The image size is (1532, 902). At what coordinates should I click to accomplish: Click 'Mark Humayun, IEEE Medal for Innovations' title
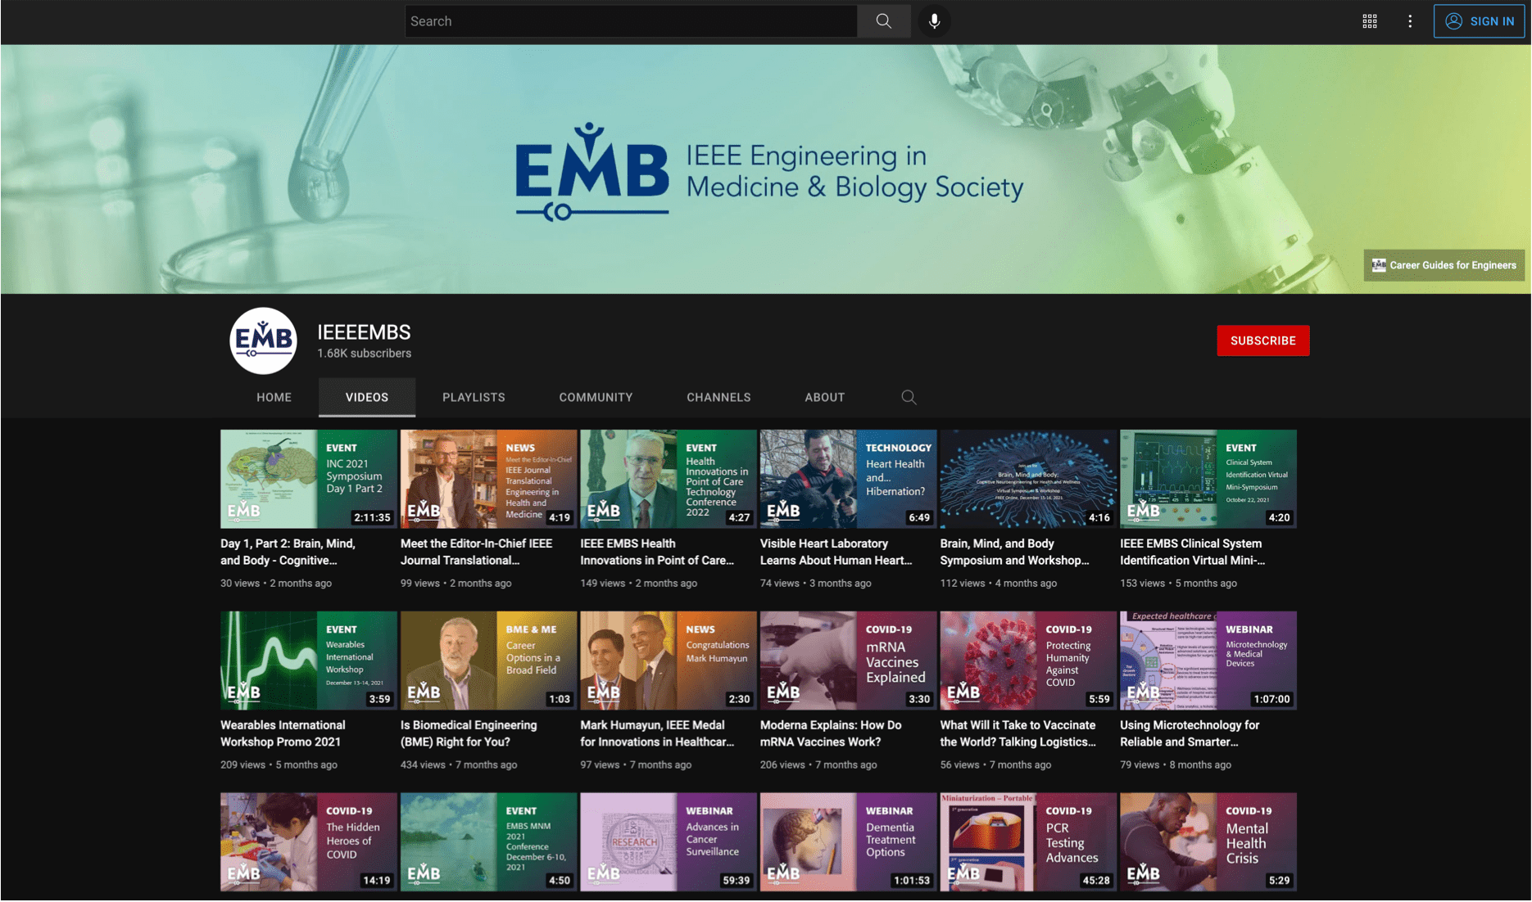coord(657,733)
